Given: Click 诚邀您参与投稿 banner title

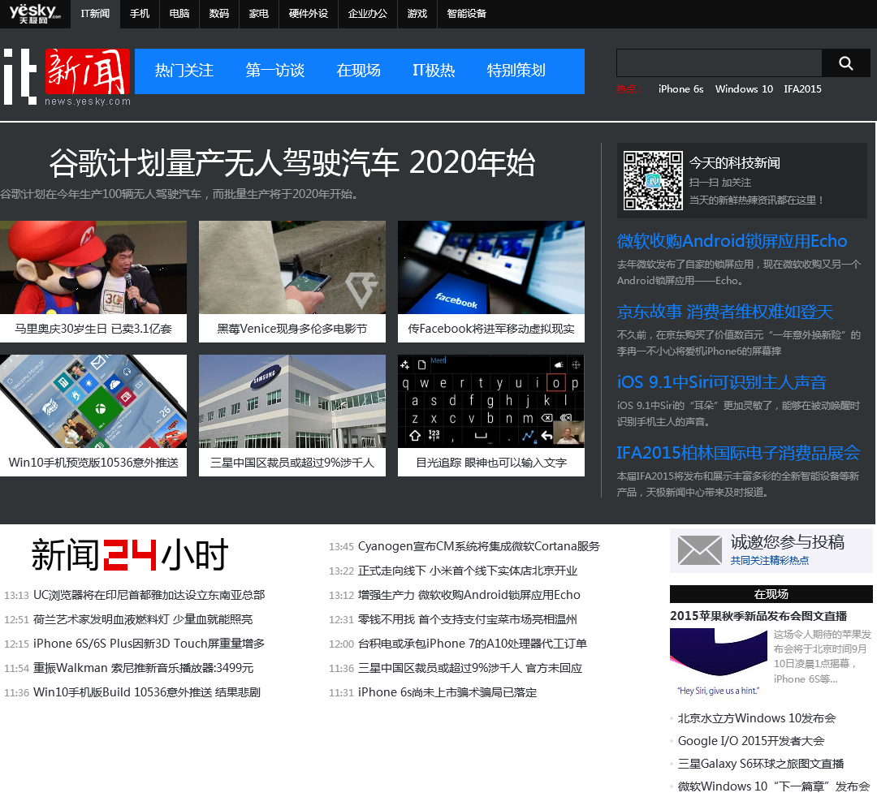Looking at the screenshot, I should (x=788, y=542).
